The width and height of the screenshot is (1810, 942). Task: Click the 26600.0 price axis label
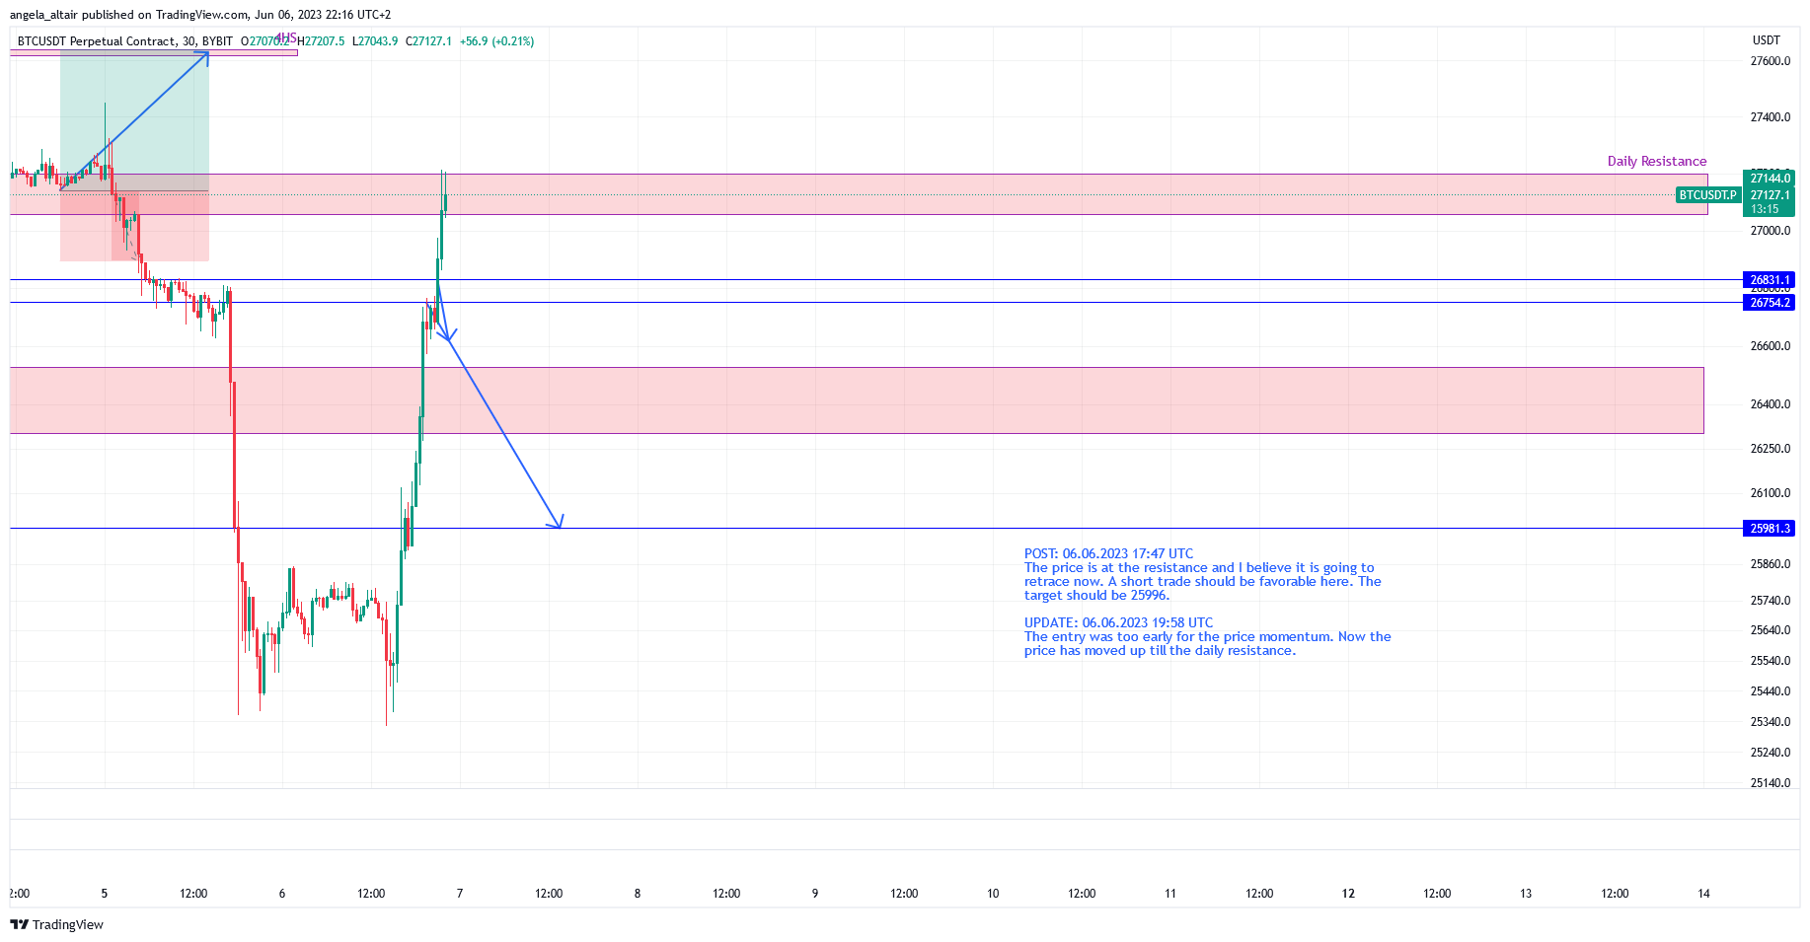point(1770,346)
